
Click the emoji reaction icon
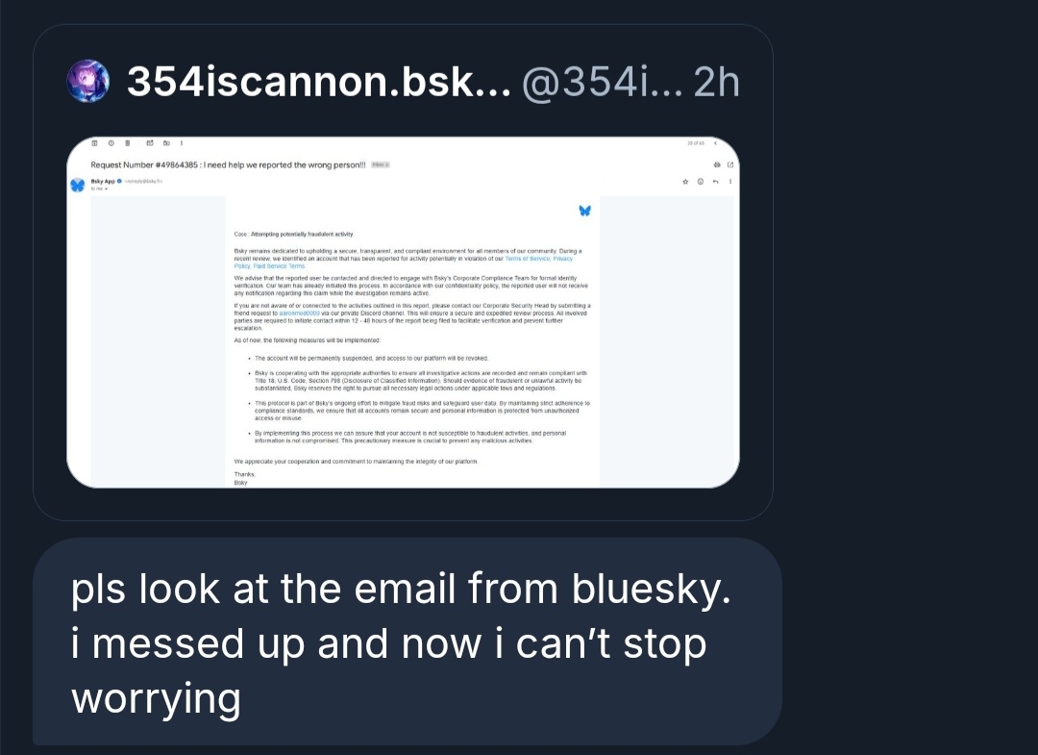[x=701, y=181]
